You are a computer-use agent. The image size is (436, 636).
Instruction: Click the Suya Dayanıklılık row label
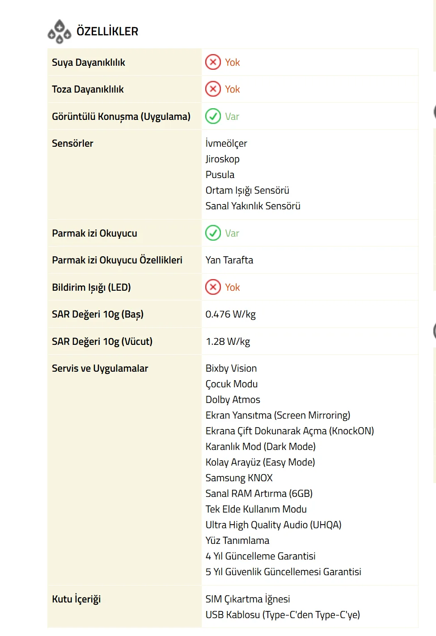point(89,62)
